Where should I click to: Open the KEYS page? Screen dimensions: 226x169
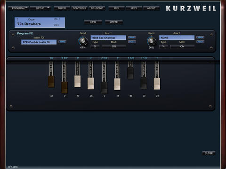coord(134,8)
